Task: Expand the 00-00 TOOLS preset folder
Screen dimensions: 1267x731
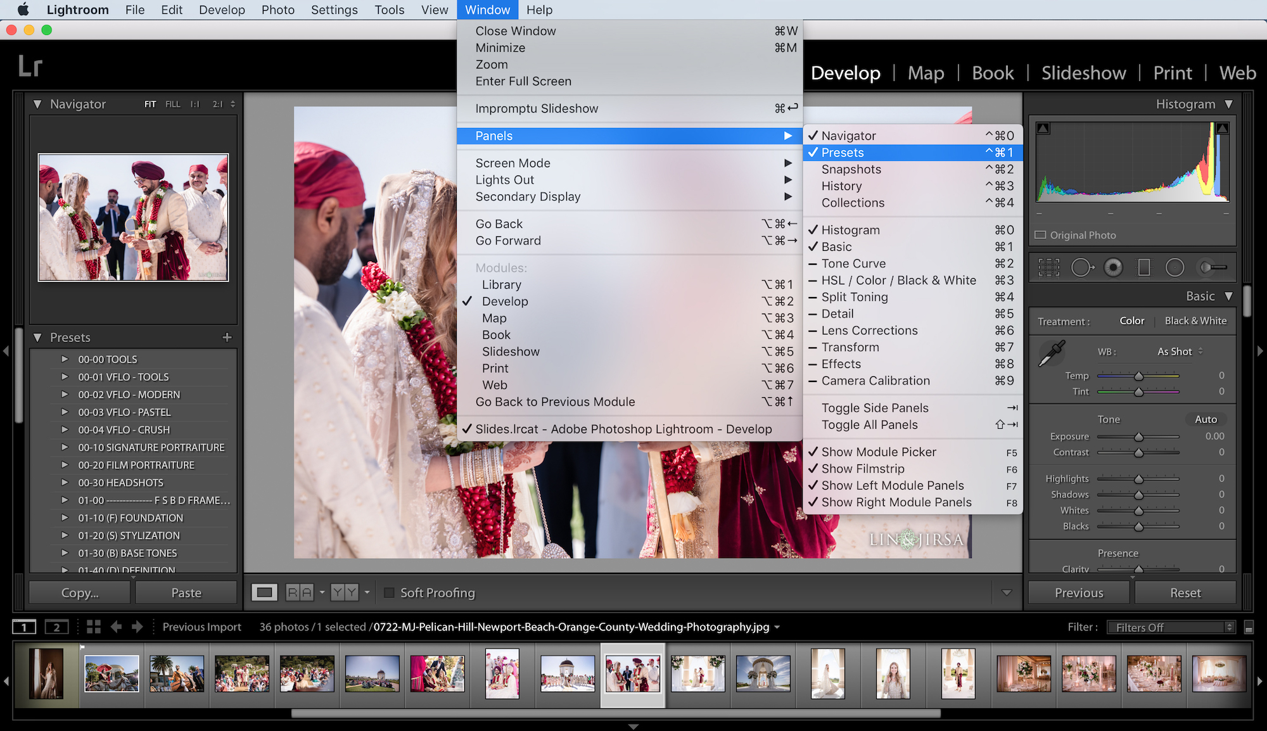Action: [65, 359]
